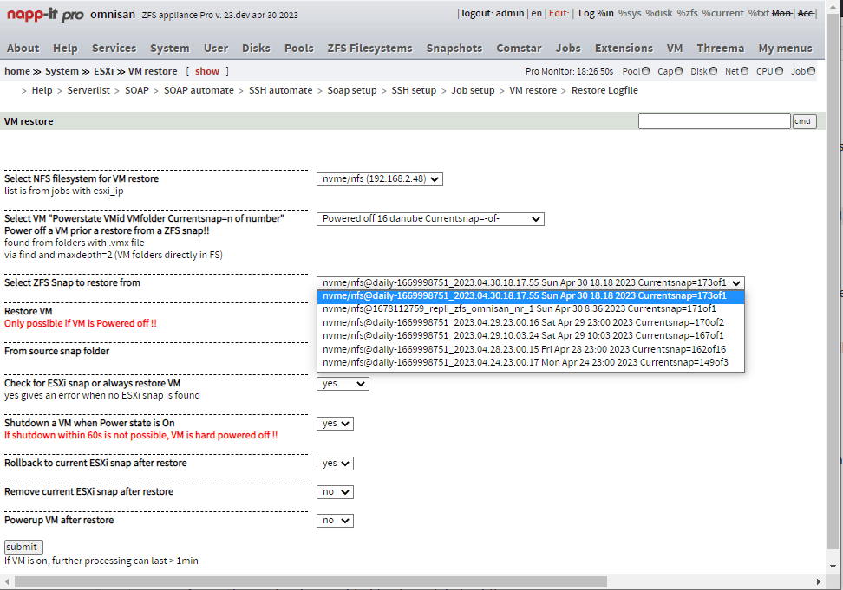Toggle the %disk header option
This screenshot has width=843, height=590.
click(659, 13)
